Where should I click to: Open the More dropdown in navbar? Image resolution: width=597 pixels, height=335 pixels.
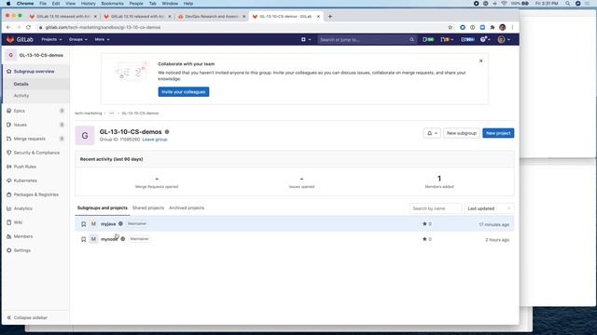[102, 39]
